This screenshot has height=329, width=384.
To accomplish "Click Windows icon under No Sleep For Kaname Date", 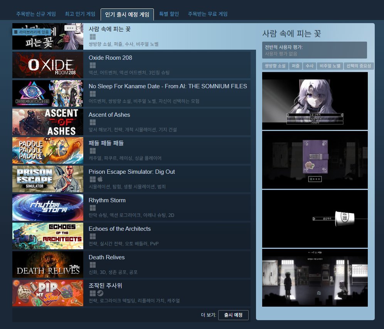I will (93, 94).
